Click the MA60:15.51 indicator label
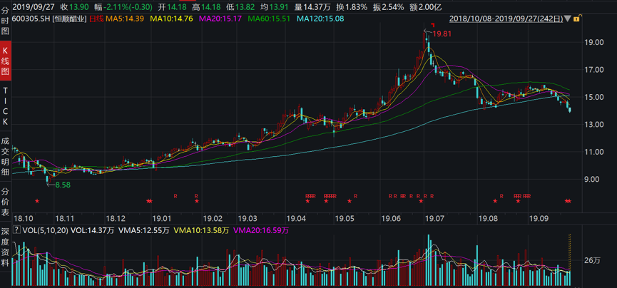 click(x=269, y=17)
